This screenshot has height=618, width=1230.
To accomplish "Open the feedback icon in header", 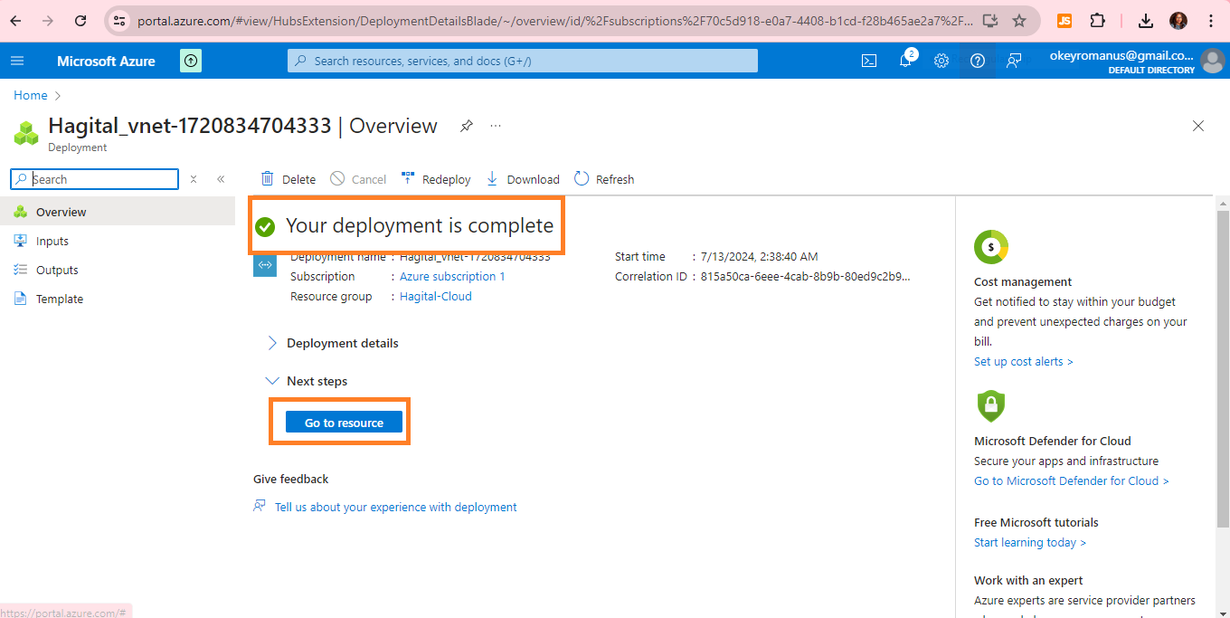I will coord(1014,61).
